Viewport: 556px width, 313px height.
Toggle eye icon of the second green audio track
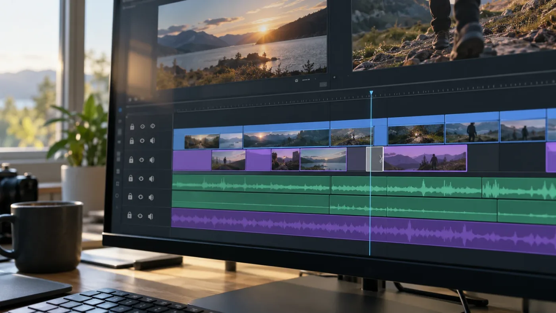[140, 197]
